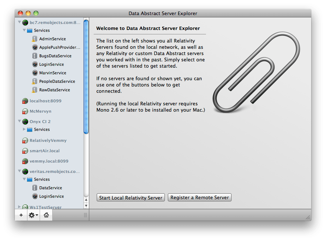Viewport: 326px width, 241px height.
Task: Select the ApplePushProvider service icon
Action: 34,47
